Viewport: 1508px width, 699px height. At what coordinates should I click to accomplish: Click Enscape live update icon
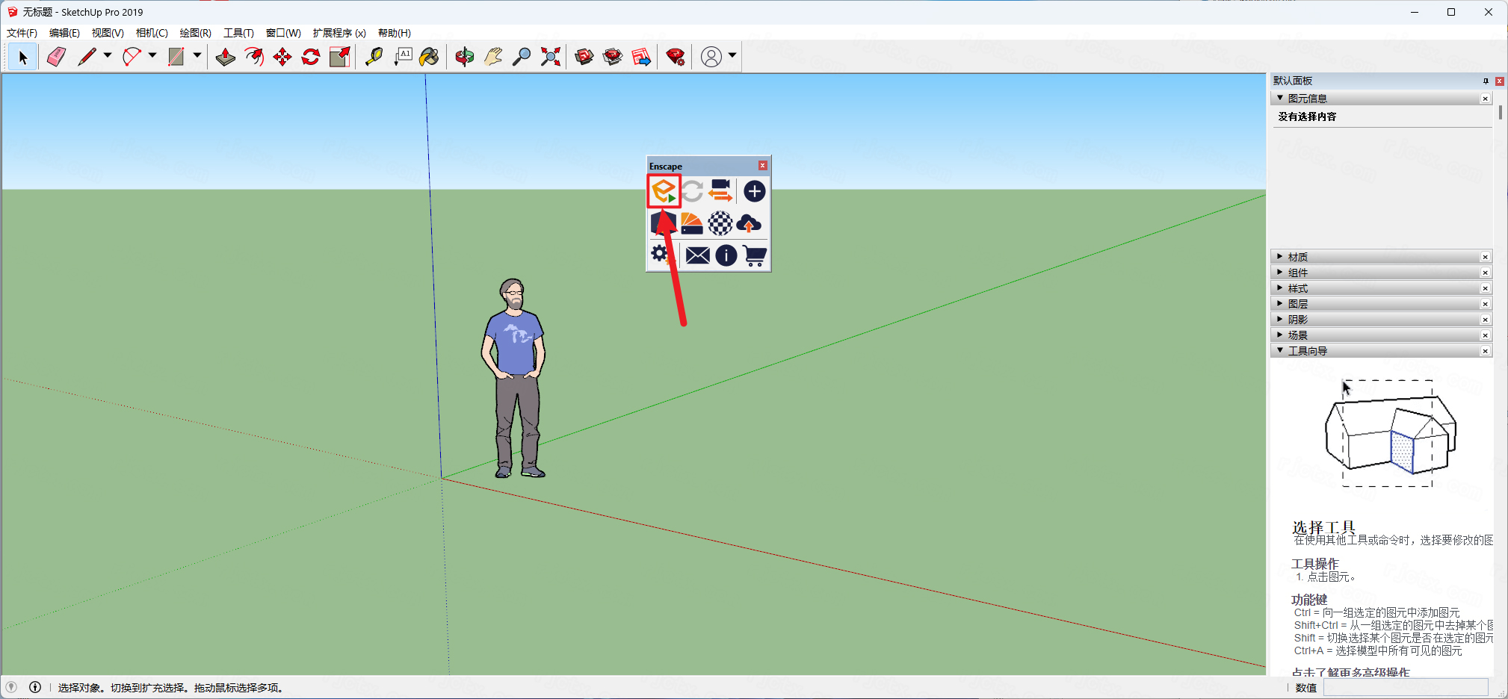692,191
